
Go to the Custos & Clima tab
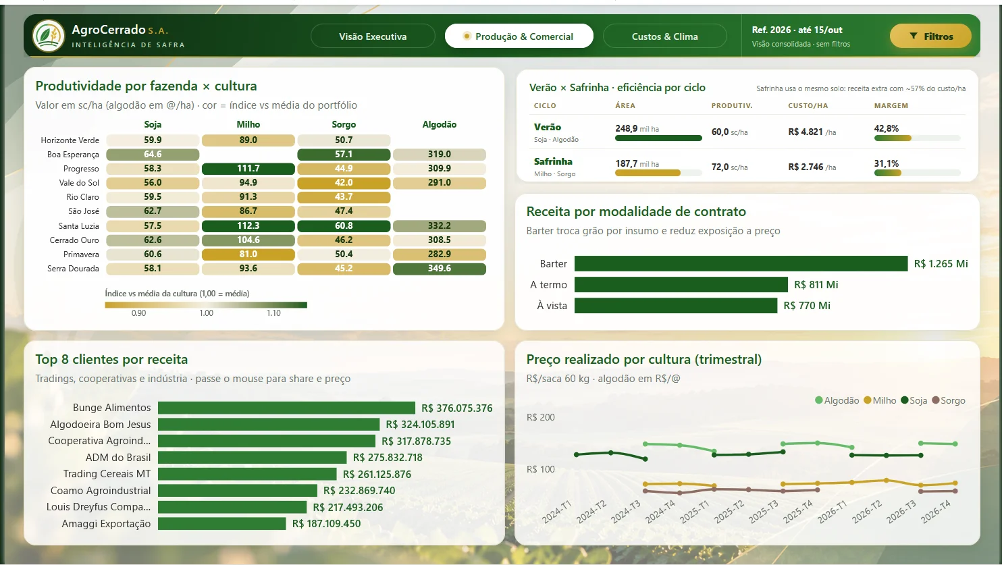(665, 36)
